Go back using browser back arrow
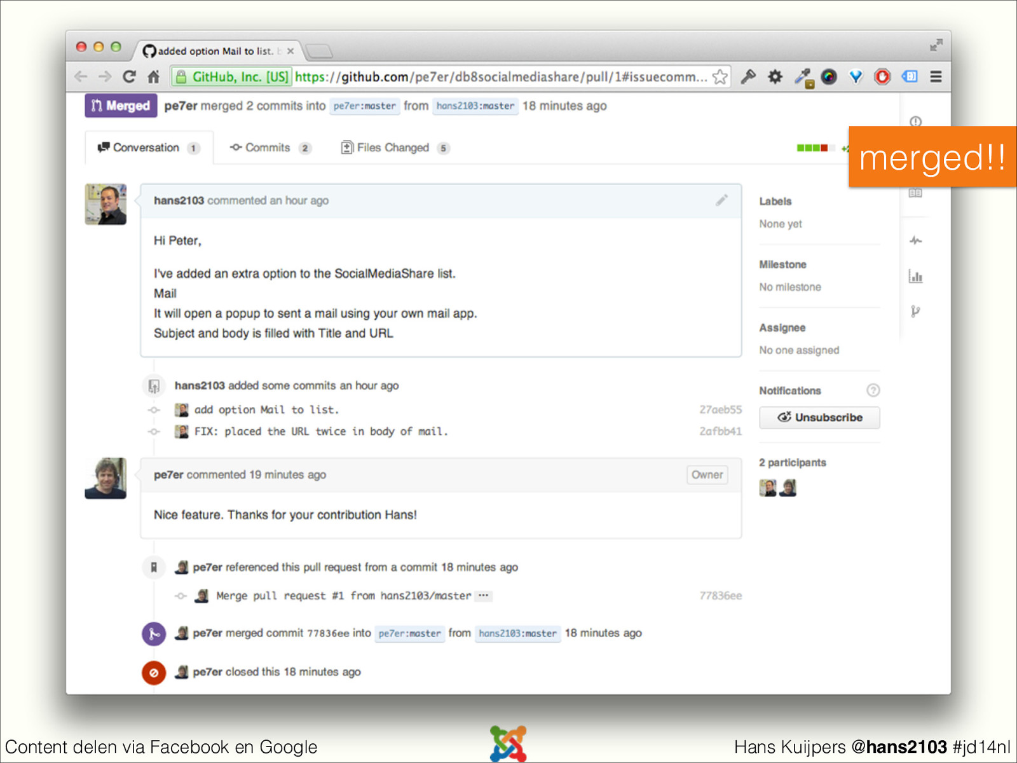This screenshot has height=763, width=1017. pos(81,77)
